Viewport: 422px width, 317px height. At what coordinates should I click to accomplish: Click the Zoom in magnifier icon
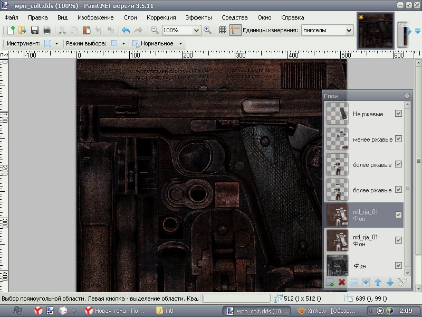point(208,31)
